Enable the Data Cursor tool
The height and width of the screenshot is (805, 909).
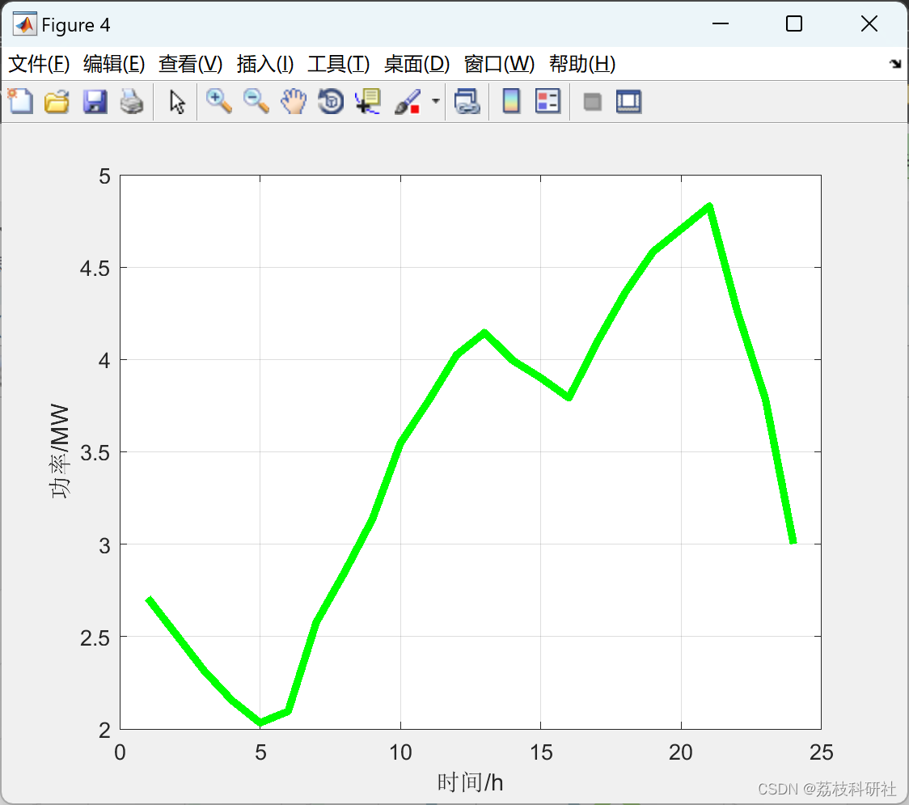pos(368,101)
